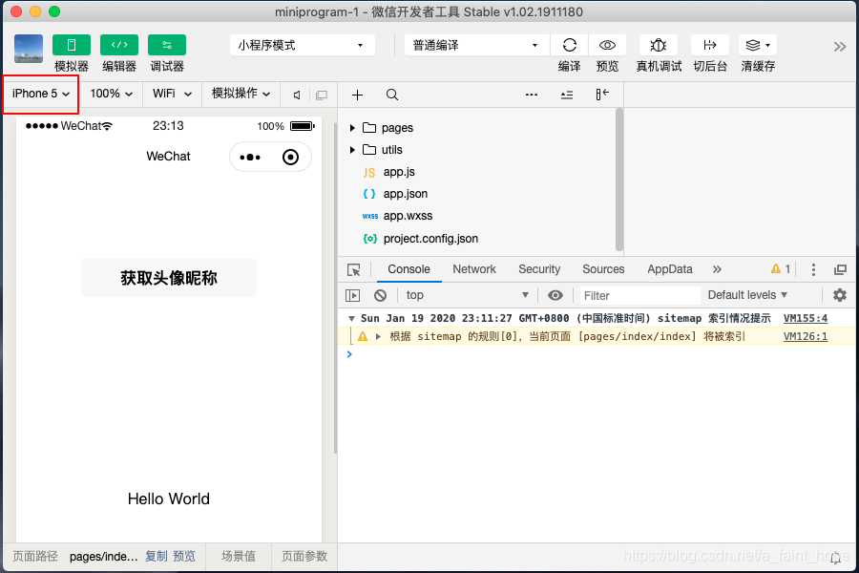Select the 编辑器 (Editor) icon
Screen dimensions: 859x573
click(118, 44)
